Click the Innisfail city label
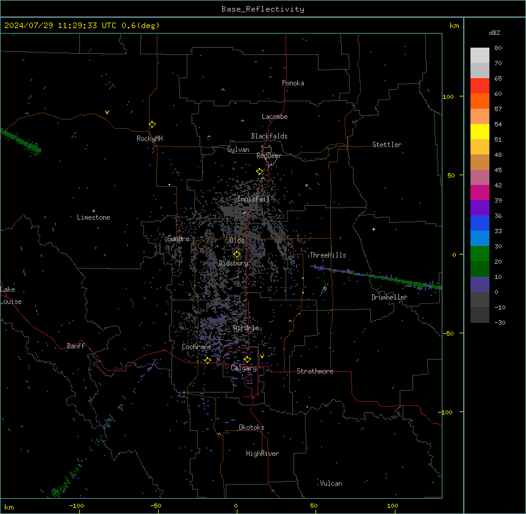 [x=253, y=199]
